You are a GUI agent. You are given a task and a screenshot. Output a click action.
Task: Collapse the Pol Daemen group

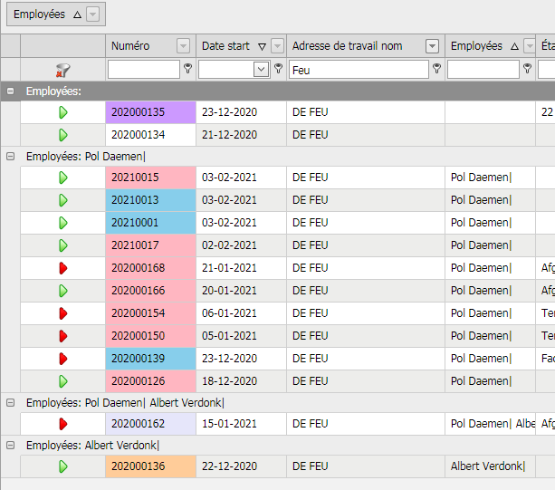[11, 156]
